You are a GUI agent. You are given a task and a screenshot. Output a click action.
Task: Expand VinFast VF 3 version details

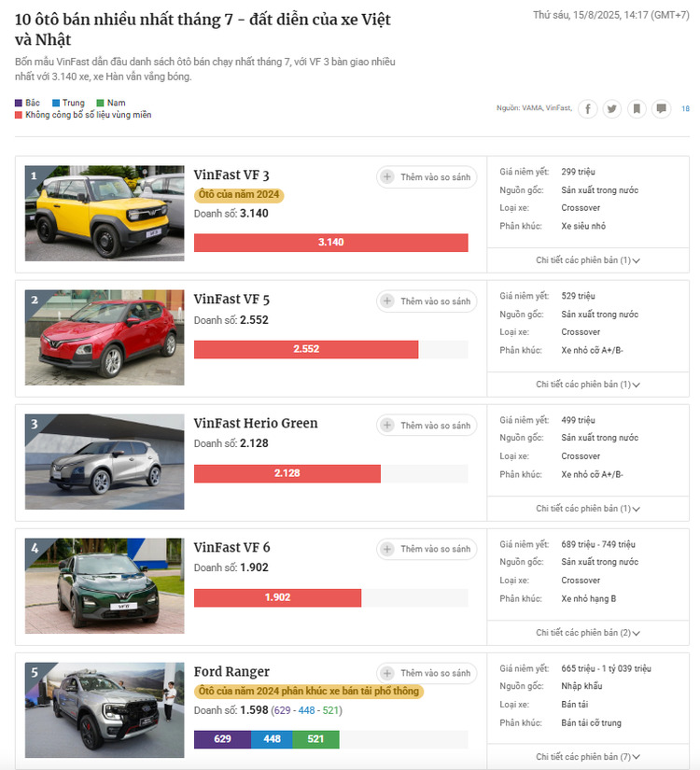(x=587, y=260)
